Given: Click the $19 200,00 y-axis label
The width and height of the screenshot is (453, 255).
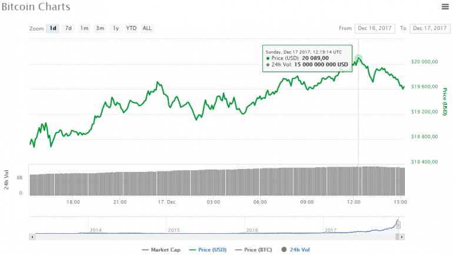Looking at the screenshot, I should coord(424,112).
